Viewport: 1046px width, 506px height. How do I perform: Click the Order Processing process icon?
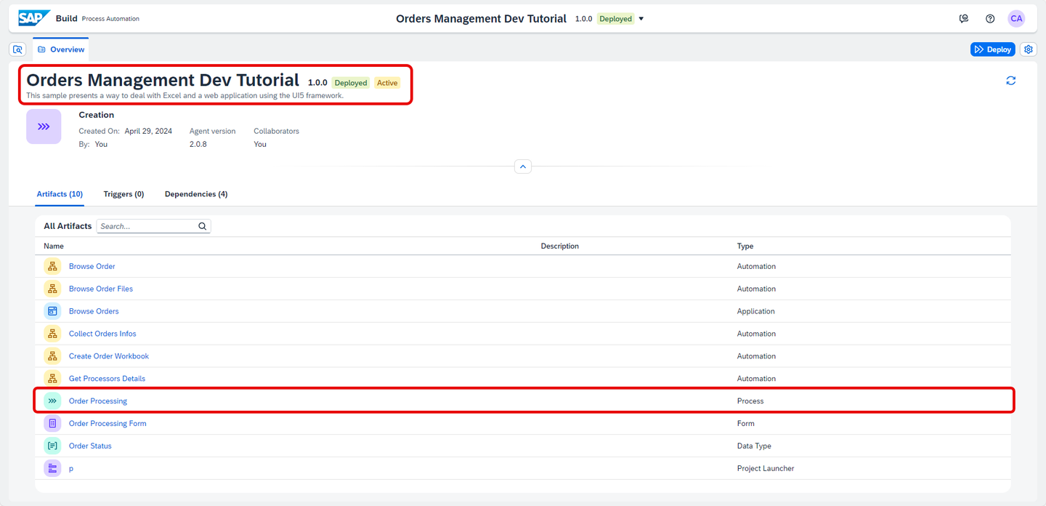52,401
